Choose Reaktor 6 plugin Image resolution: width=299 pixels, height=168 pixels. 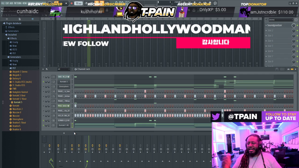(15, 129)
